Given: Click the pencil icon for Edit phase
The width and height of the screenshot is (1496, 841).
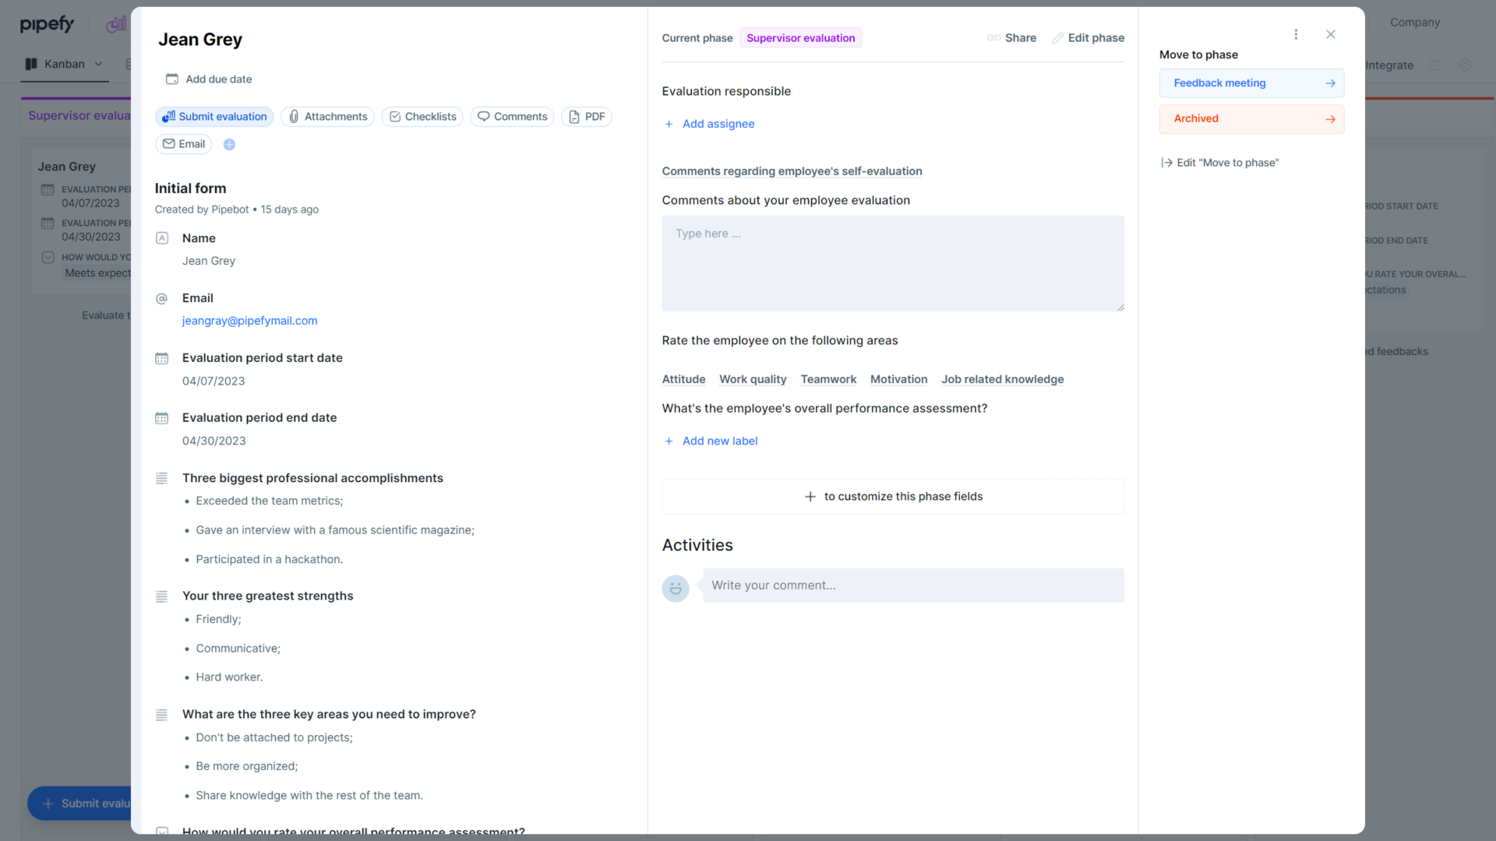Looking at the screenshot, I should (1057, 37).
